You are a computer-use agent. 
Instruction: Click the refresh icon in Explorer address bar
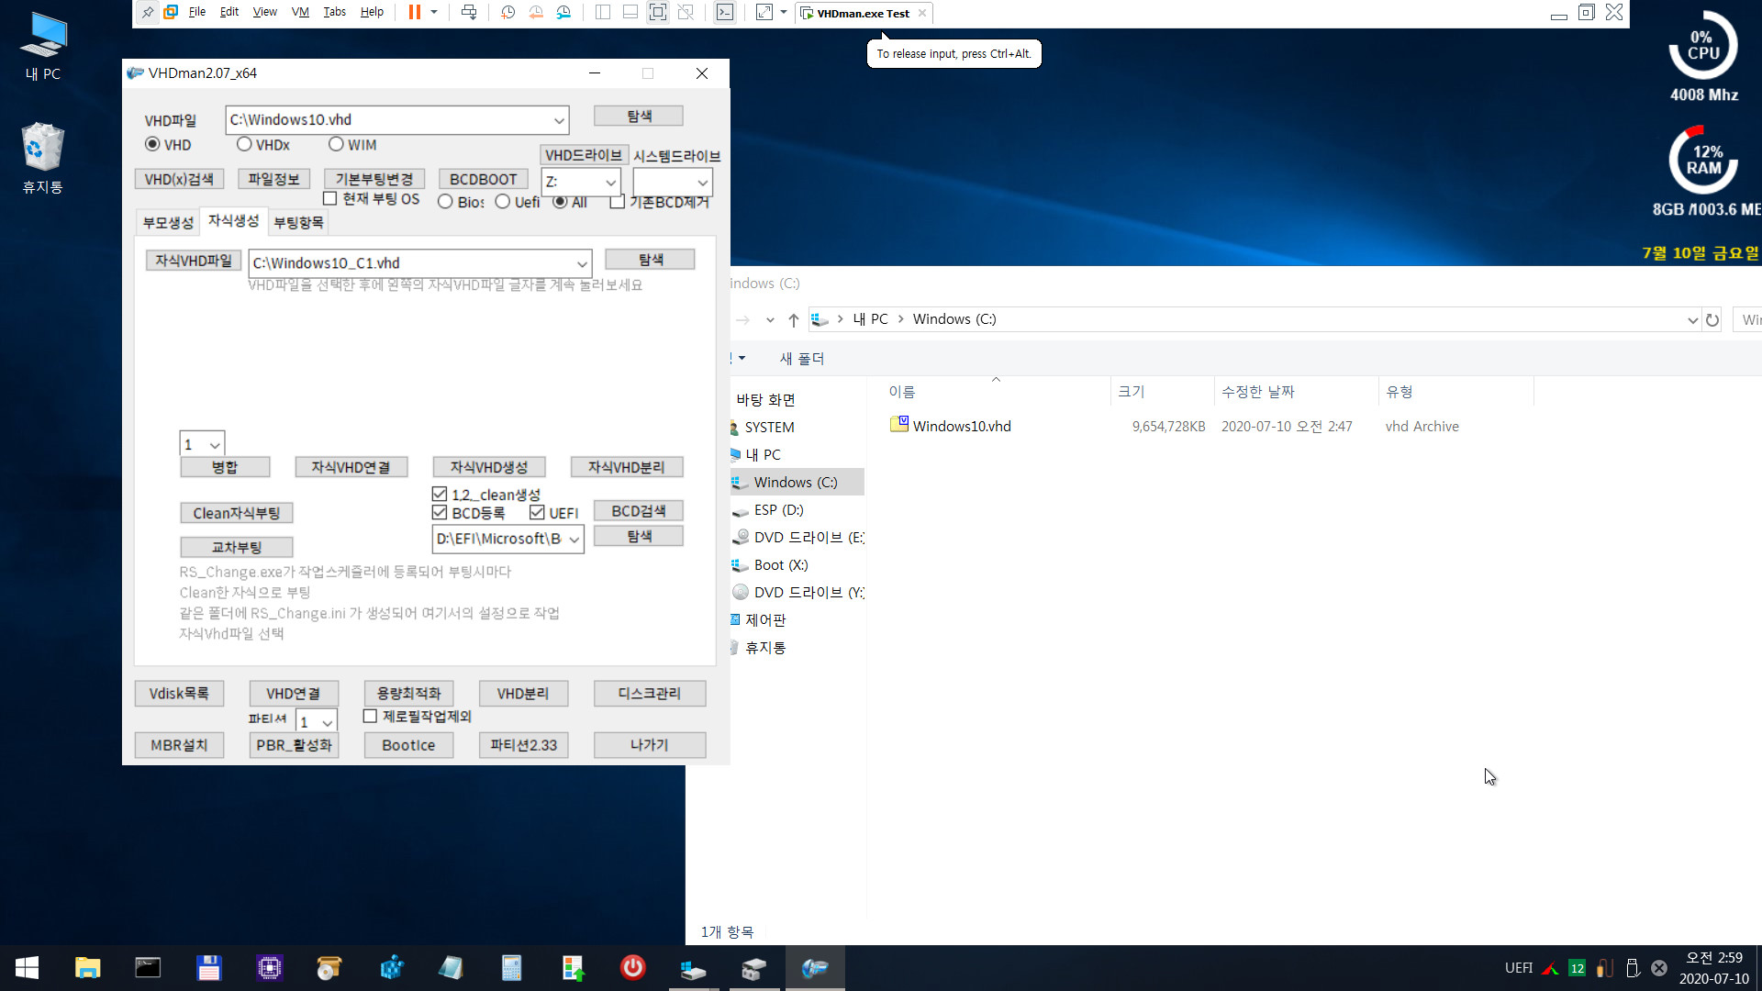[1712, 319]
